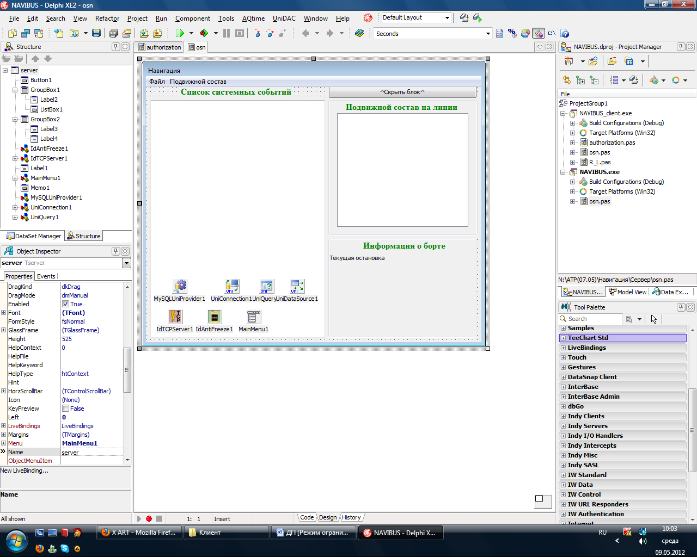Expand the IdTCPServer1 node in Structure tree
Image resolution: width=697 pixels, height=557 pixels.
[15, 158]
